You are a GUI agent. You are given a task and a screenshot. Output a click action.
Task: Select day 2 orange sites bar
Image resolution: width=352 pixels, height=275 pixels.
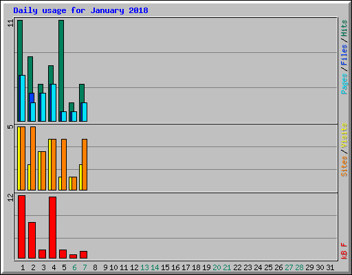[x=33, y=158]
